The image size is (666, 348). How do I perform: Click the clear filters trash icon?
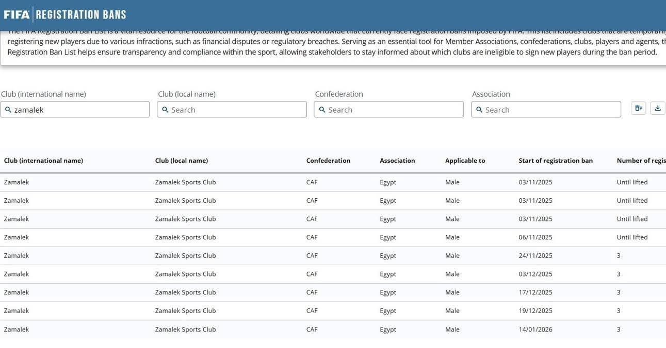pyautogui.click(x=638, y=108)
